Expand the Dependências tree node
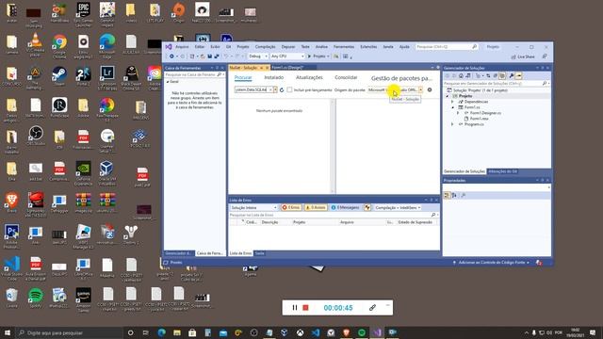Viewport: 603px width, 339px height. (452, 102)
